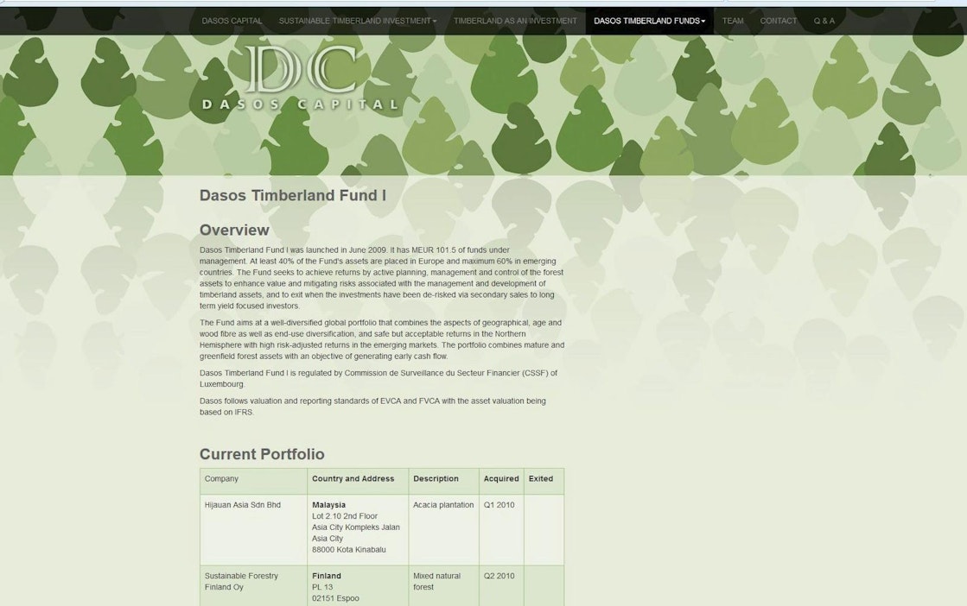Click the Acacia plantation description cell

[x=443, y=505]
